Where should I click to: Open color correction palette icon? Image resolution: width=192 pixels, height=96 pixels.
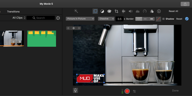click(x=109, y=11)
